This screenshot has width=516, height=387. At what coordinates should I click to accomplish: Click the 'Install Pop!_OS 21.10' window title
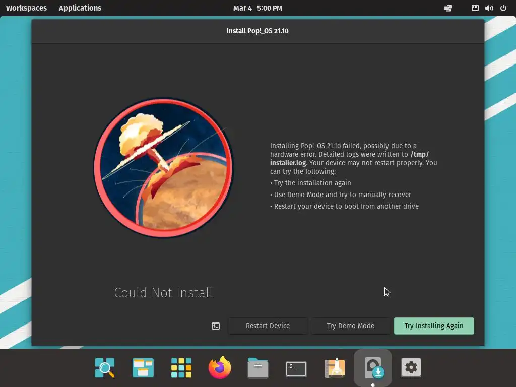[x=257, y=31]
